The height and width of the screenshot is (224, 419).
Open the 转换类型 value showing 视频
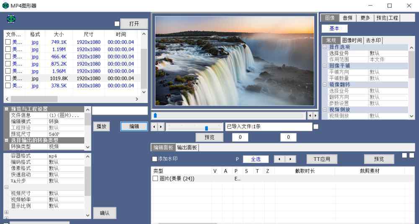point(66,146)
